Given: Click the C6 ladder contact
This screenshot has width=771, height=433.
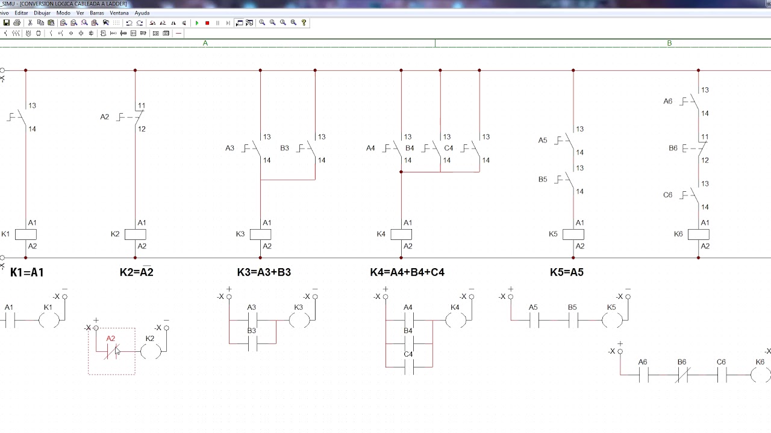Looking at the screenshot, I should pos(722,375).
